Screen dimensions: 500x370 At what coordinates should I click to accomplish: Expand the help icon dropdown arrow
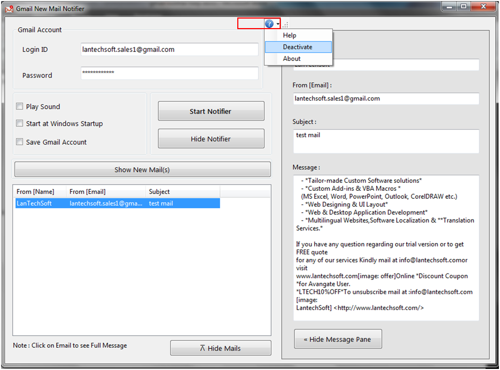point(278,24)
